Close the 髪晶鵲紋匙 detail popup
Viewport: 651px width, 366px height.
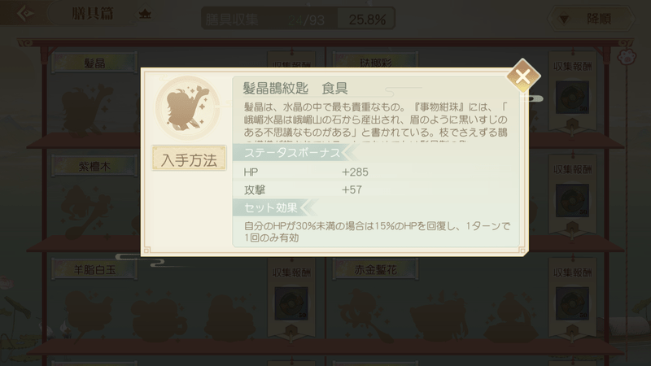(x=523, y=76)
